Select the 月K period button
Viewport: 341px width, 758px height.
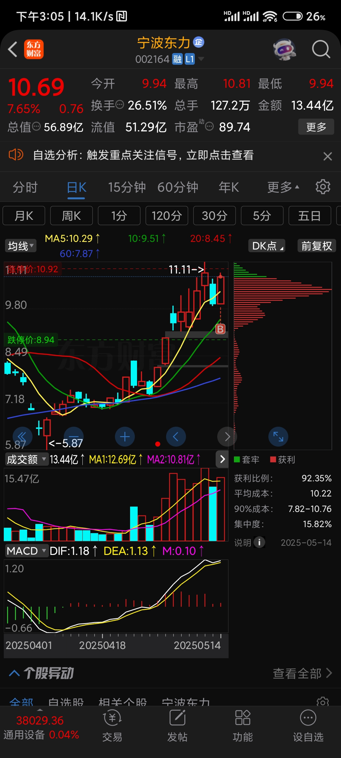(24, 216)
